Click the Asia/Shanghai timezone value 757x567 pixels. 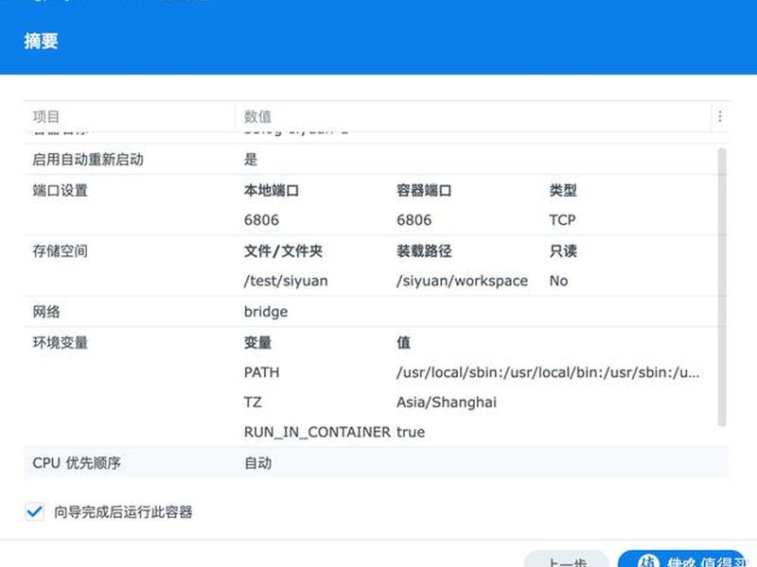447,403
